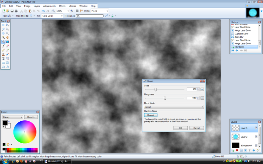
Task: Open the Utilities menu
Action: tap(72, 6)
